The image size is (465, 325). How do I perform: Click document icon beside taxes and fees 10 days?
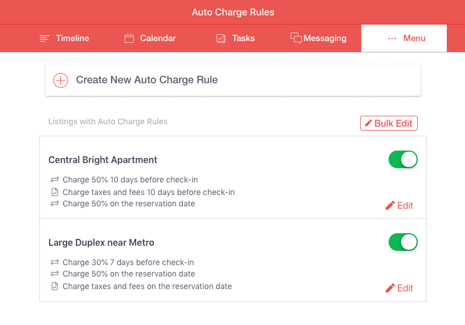click(x=55, y=192)
